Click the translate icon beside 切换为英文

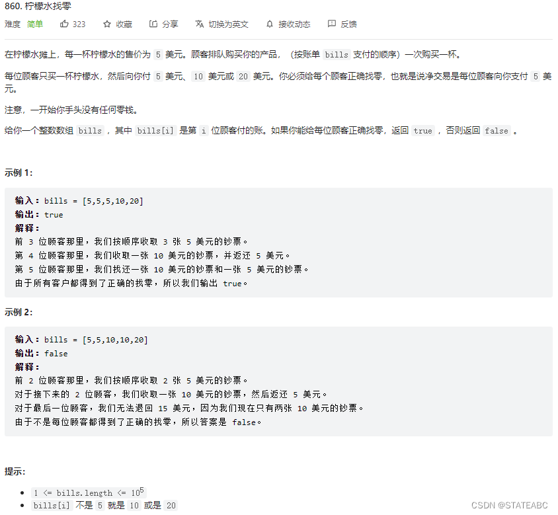pyautogui.click(x=200, y=24)
